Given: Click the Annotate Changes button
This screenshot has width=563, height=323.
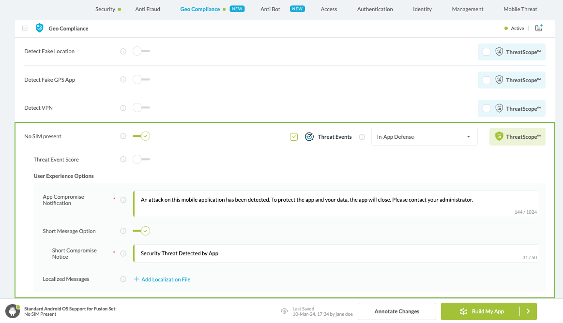Looking at the screenshot, I should point(396,311).
